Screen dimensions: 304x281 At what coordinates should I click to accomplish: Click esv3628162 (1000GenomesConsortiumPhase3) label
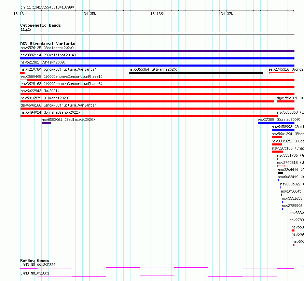(x=61, y=84)
